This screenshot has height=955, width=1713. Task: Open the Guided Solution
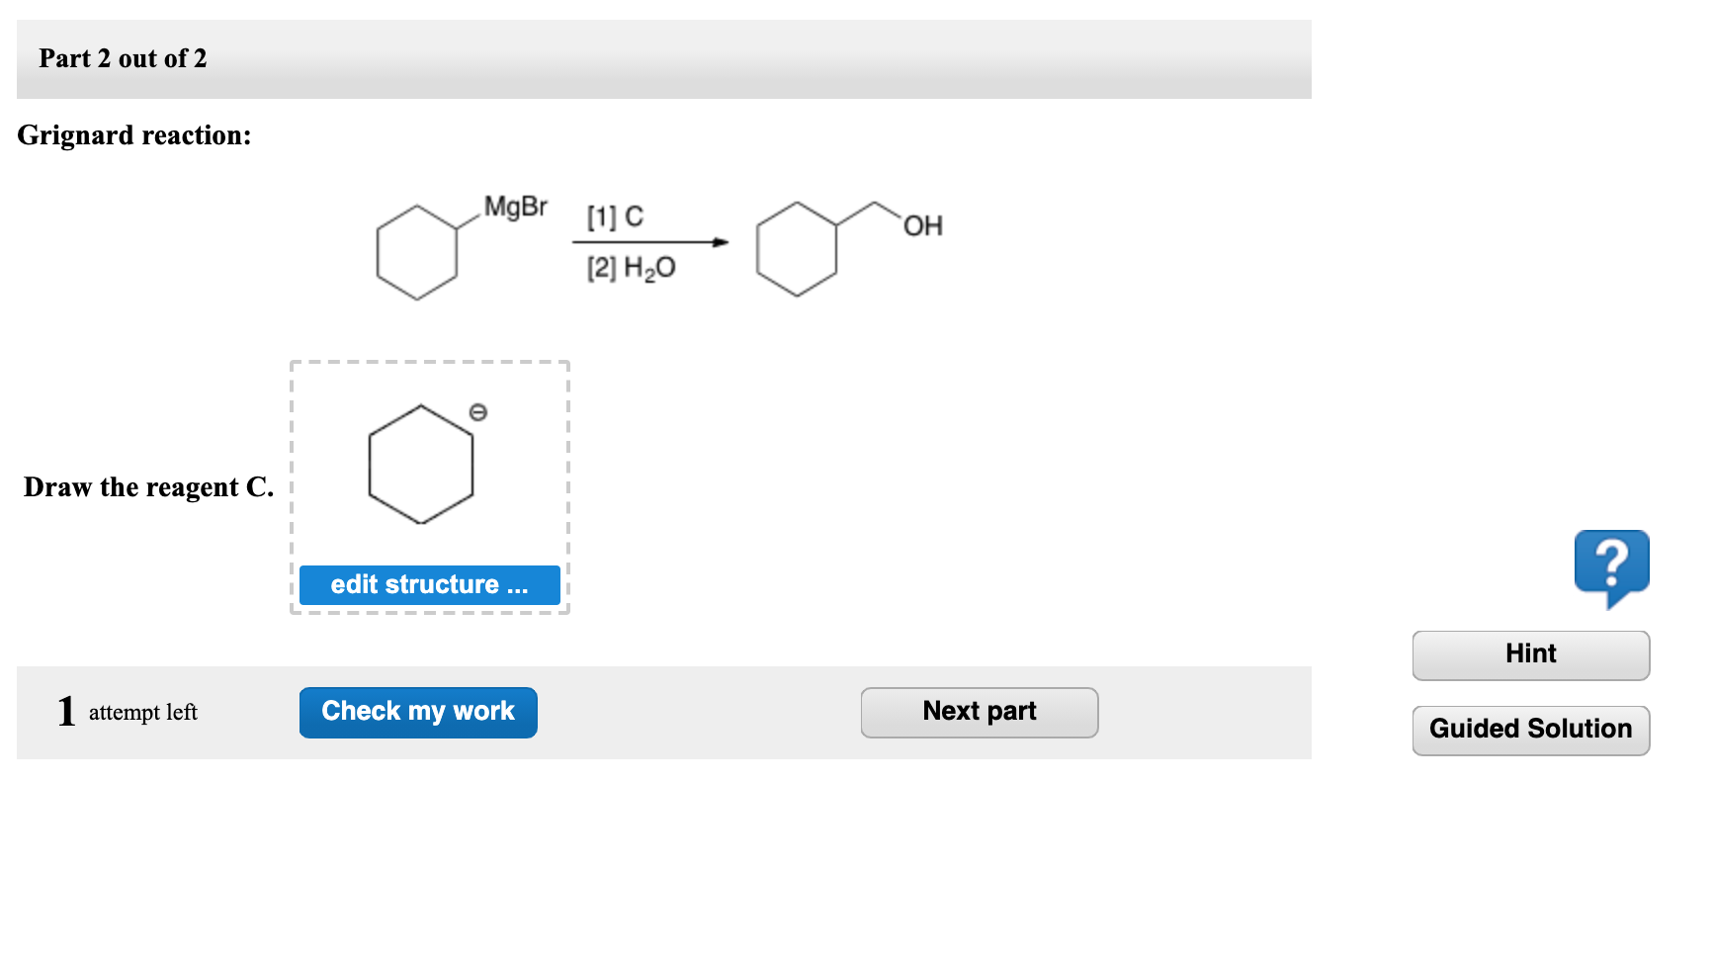pos(1530,730)
